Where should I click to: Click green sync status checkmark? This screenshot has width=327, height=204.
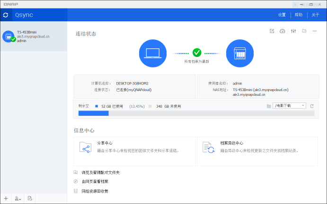click(197, 53)
